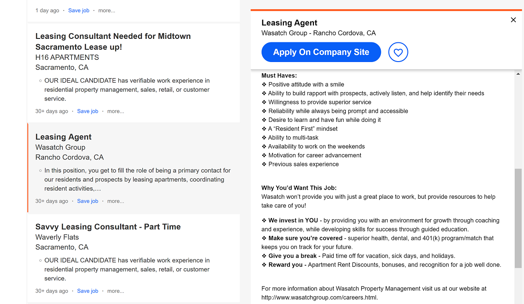Save the Leasing Consultant Midtown Sacramento job

click(x=87, y=111)
